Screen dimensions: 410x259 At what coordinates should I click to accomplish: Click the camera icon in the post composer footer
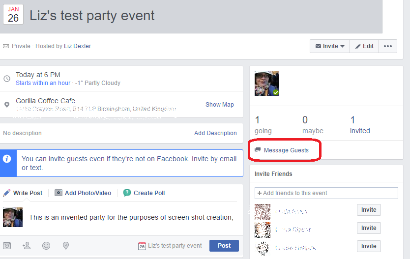click(7, 246)
